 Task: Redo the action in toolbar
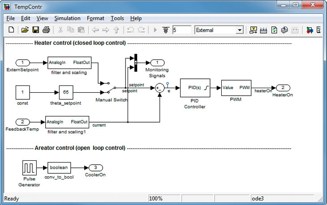pyautogui.click(x=142, y=30)
